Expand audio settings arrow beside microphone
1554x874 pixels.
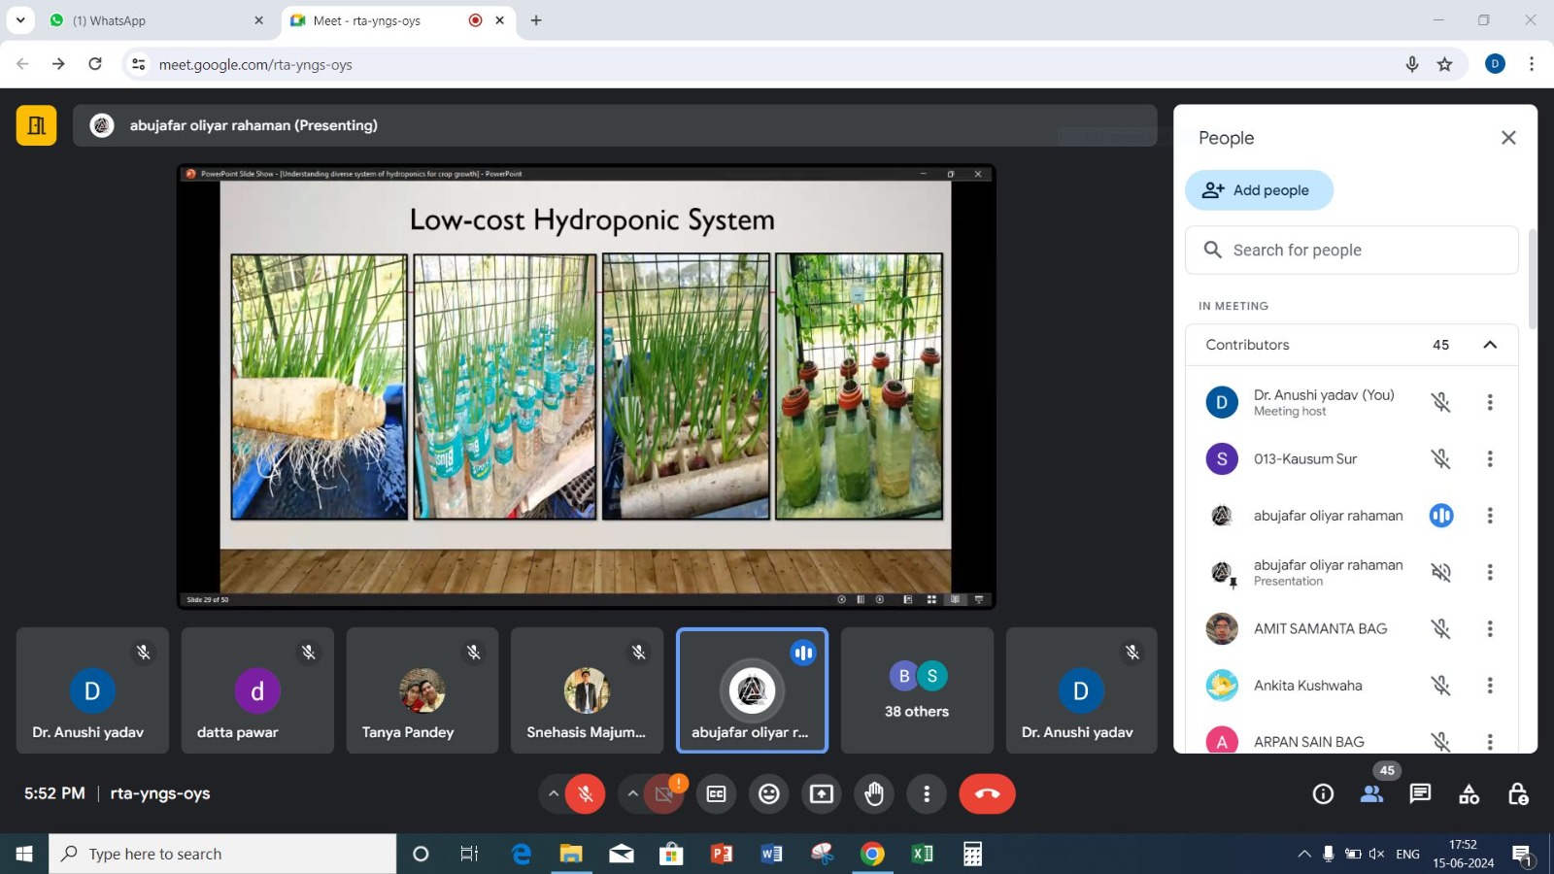[x=554, y=794]
